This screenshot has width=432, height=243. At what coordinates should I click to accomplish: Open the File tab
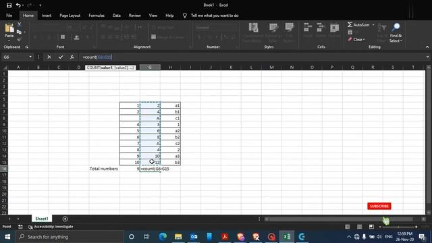[9, 16]
